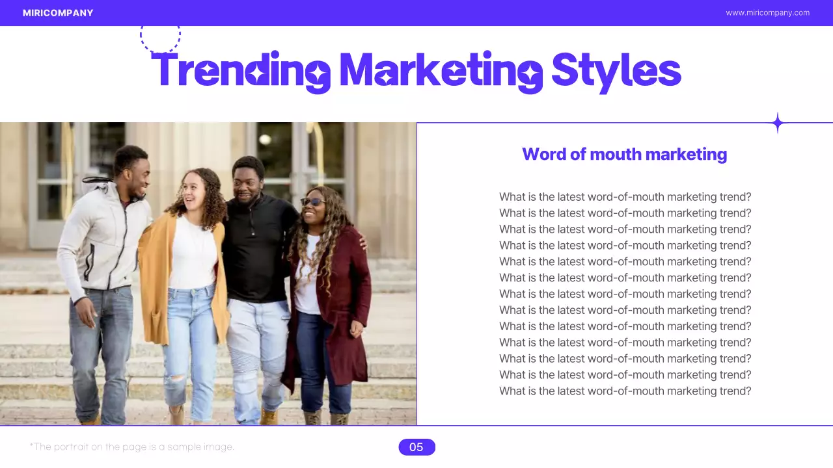Image resolution: width=833 pixels, height=468 pixels.
Task: Click the MIRICOMPANY logo text
Action: pos(58,12)
